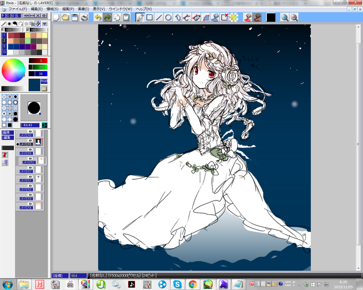Open the black color box in top toolbar
This screenshot has height=290, width=363.
271,18
